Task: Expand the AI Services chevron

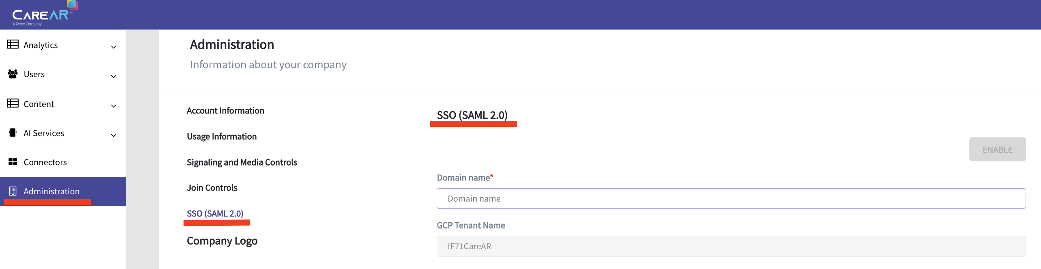Action: pos(114,135)
